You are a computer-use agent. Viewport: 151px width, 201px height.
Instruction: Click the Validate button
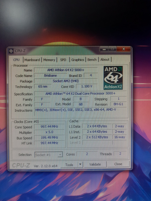click(x=95, y=164)
